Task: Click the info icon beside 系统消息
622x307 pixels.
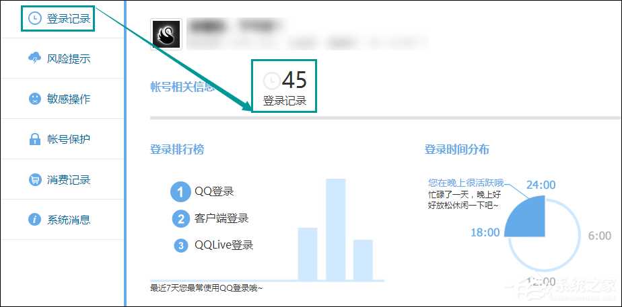Action: click(x=35, y=219)
